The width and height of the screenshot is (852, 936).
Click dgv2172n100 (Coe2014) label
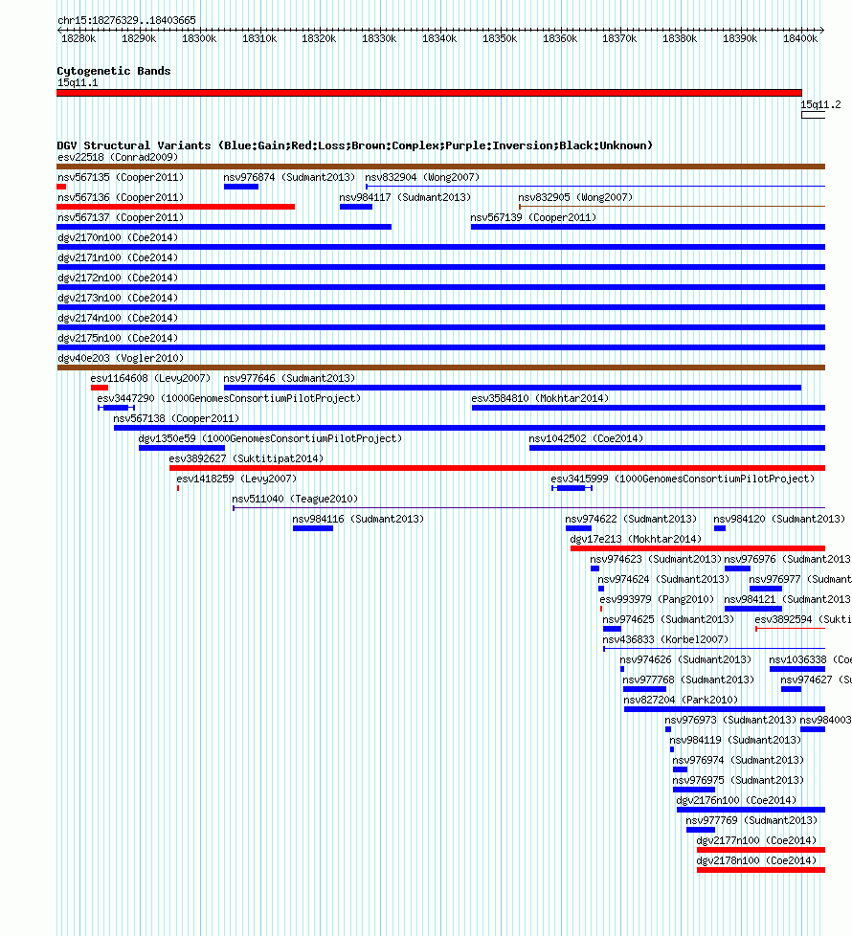(118, 278)
